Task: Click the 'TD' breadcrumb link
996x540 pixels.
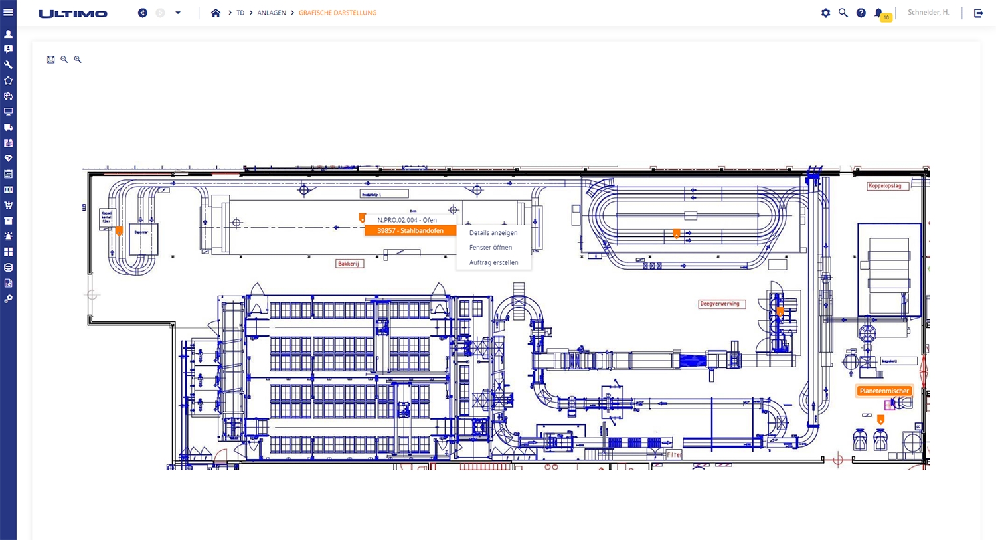Action: coord(240,13)
